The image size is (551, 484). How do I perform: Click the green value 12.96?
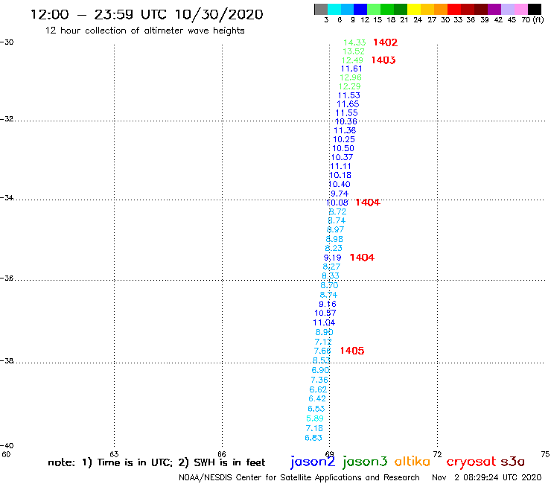tap(351, 77)
